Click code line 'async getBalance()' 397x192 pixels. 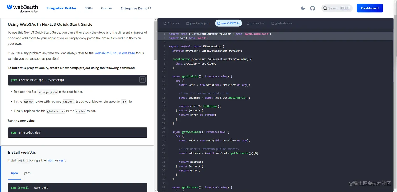pos(202,187)
